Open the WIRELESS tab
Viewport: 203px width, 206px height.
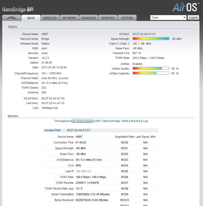click(50, 18)
